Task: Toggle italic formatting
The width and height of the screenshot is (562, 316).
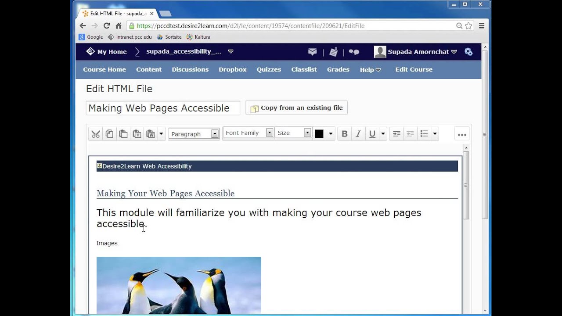Action: point(358,134)
